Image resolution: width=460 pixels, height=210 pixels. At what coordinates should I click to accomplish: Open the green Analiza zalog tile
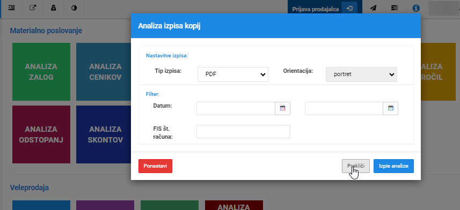[x=41, y=72]
